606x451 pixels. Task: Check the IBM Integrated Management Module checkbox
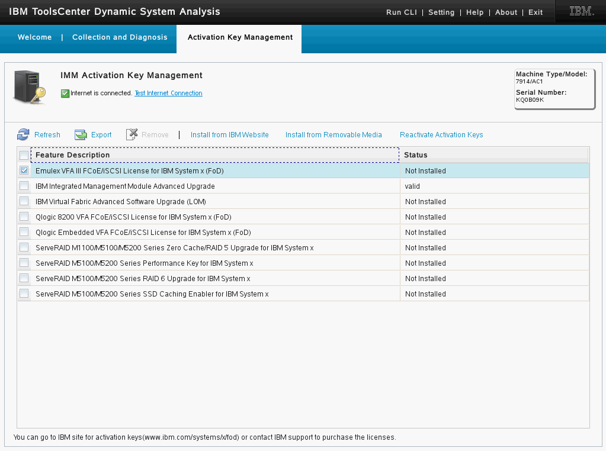[x=24, y=186]
